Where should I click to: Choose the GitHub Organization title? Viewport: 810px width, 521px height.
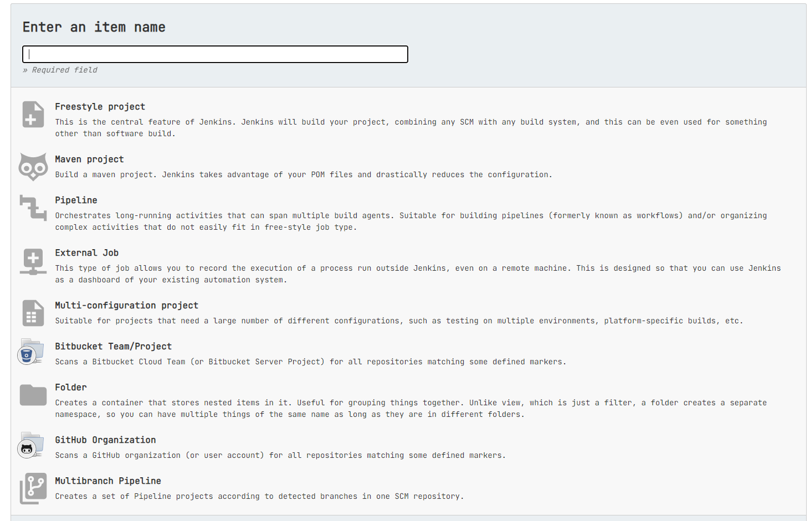click(x=105, y=440)
